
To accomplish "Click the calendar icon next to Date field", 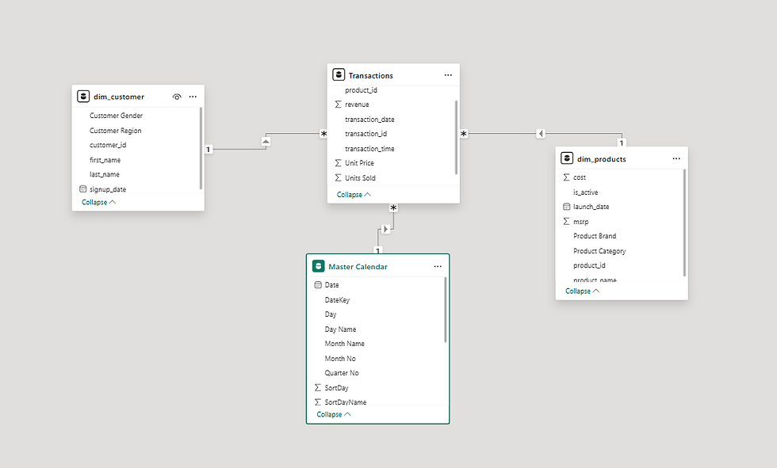I will pos(317,284).
